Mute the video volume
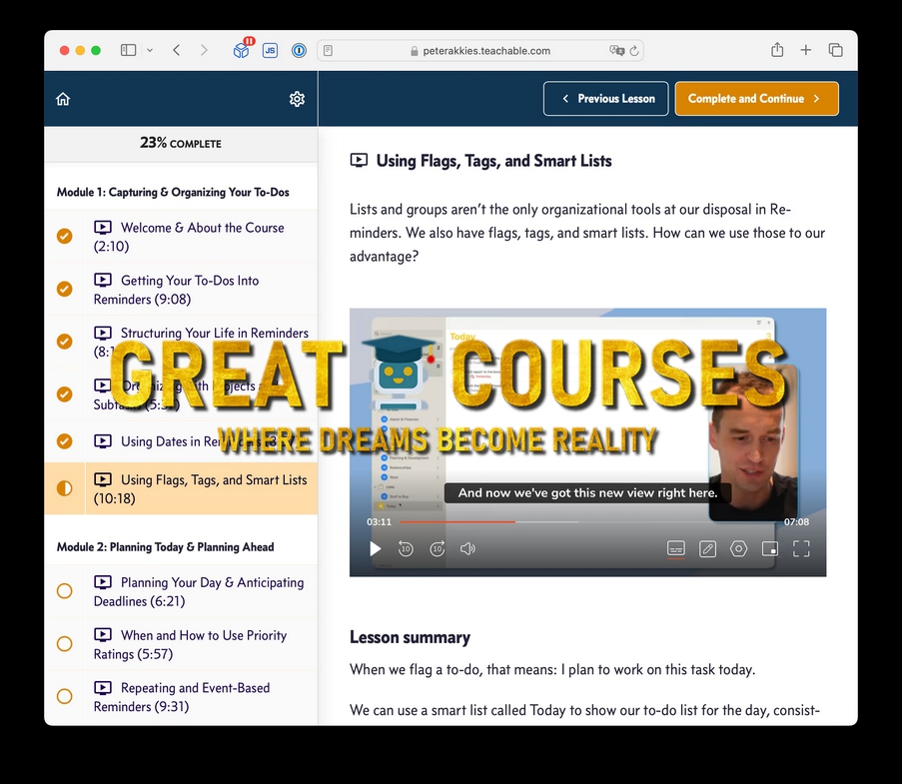The image size is (902, 784). click(x=467, y=548)
